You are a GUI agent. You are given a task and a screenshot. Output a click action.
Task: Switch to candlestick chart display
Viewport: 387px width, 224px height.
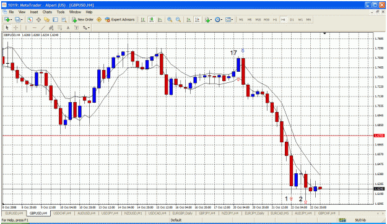(x=152, y=19)
